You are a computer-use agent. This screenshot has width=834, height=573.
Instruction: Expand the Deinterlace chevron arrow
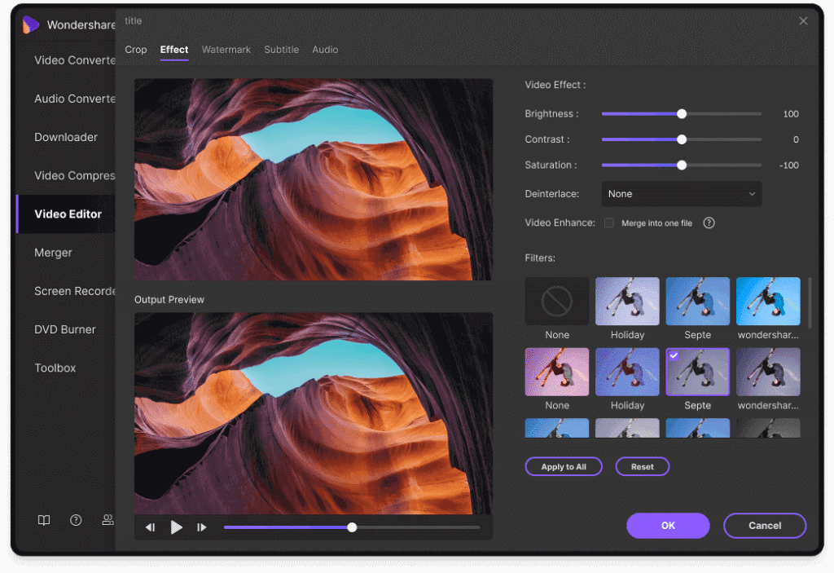point(754,193)
